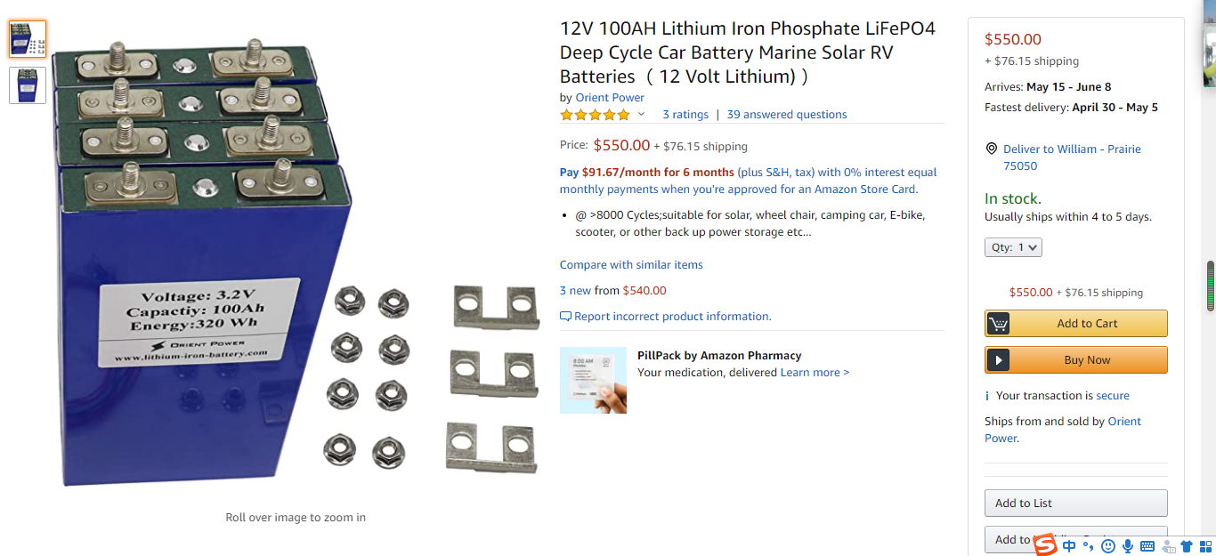Click the location pin icon beside Deliver to William
Screen dimensions: 1216x556
point(991,149)
